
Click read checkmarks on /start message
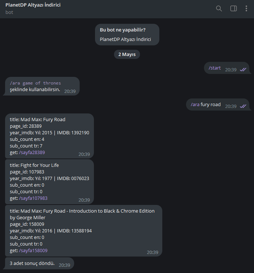pos(243,70)
